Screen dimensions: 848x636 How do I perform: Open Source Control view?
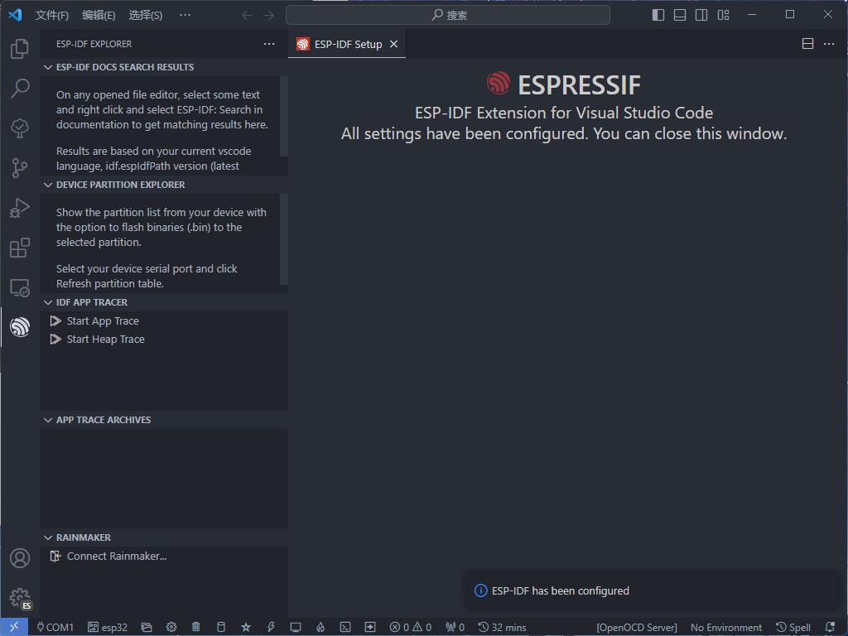tap(20, 168)
